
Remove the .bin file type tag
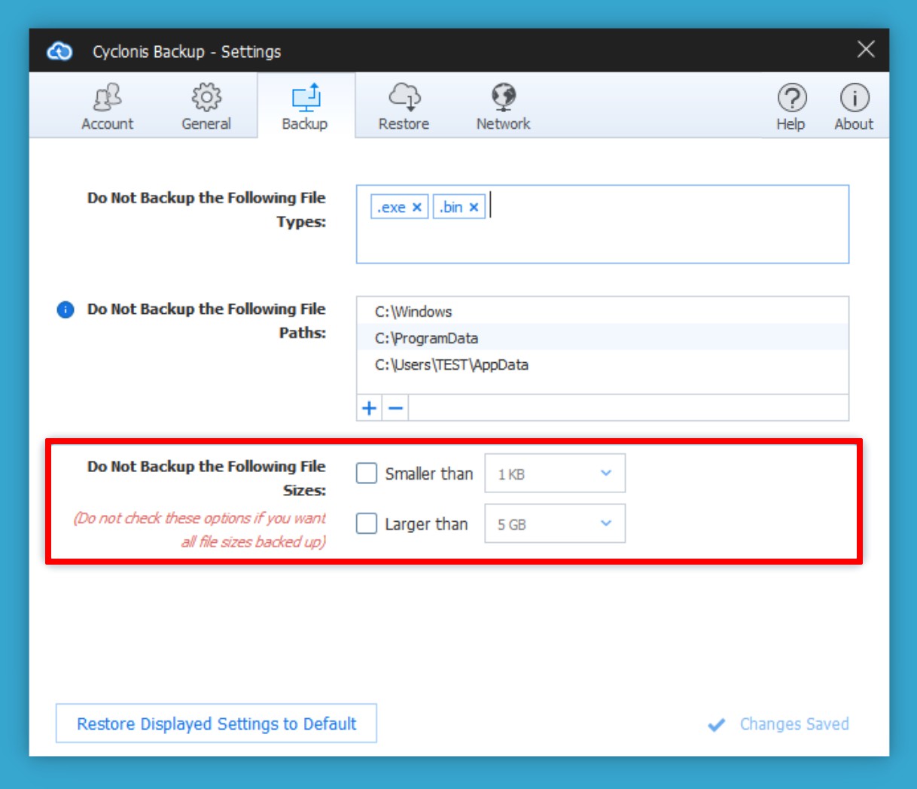click(474, 207)
